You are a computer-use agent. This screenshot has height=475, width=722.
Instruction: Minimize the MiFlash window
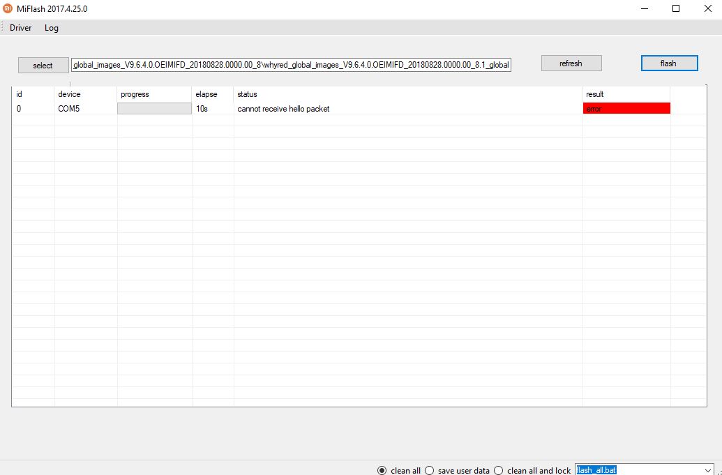point(644,9)
